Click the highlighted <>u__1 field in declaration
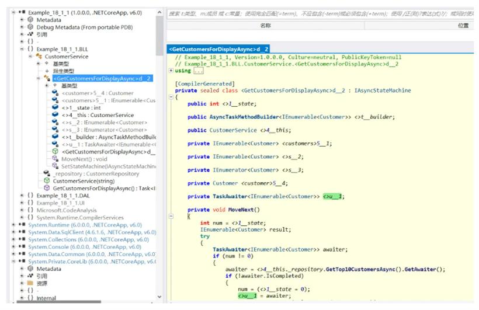The image size is (479, 310). pyautogui.click(x=332, y=196)
